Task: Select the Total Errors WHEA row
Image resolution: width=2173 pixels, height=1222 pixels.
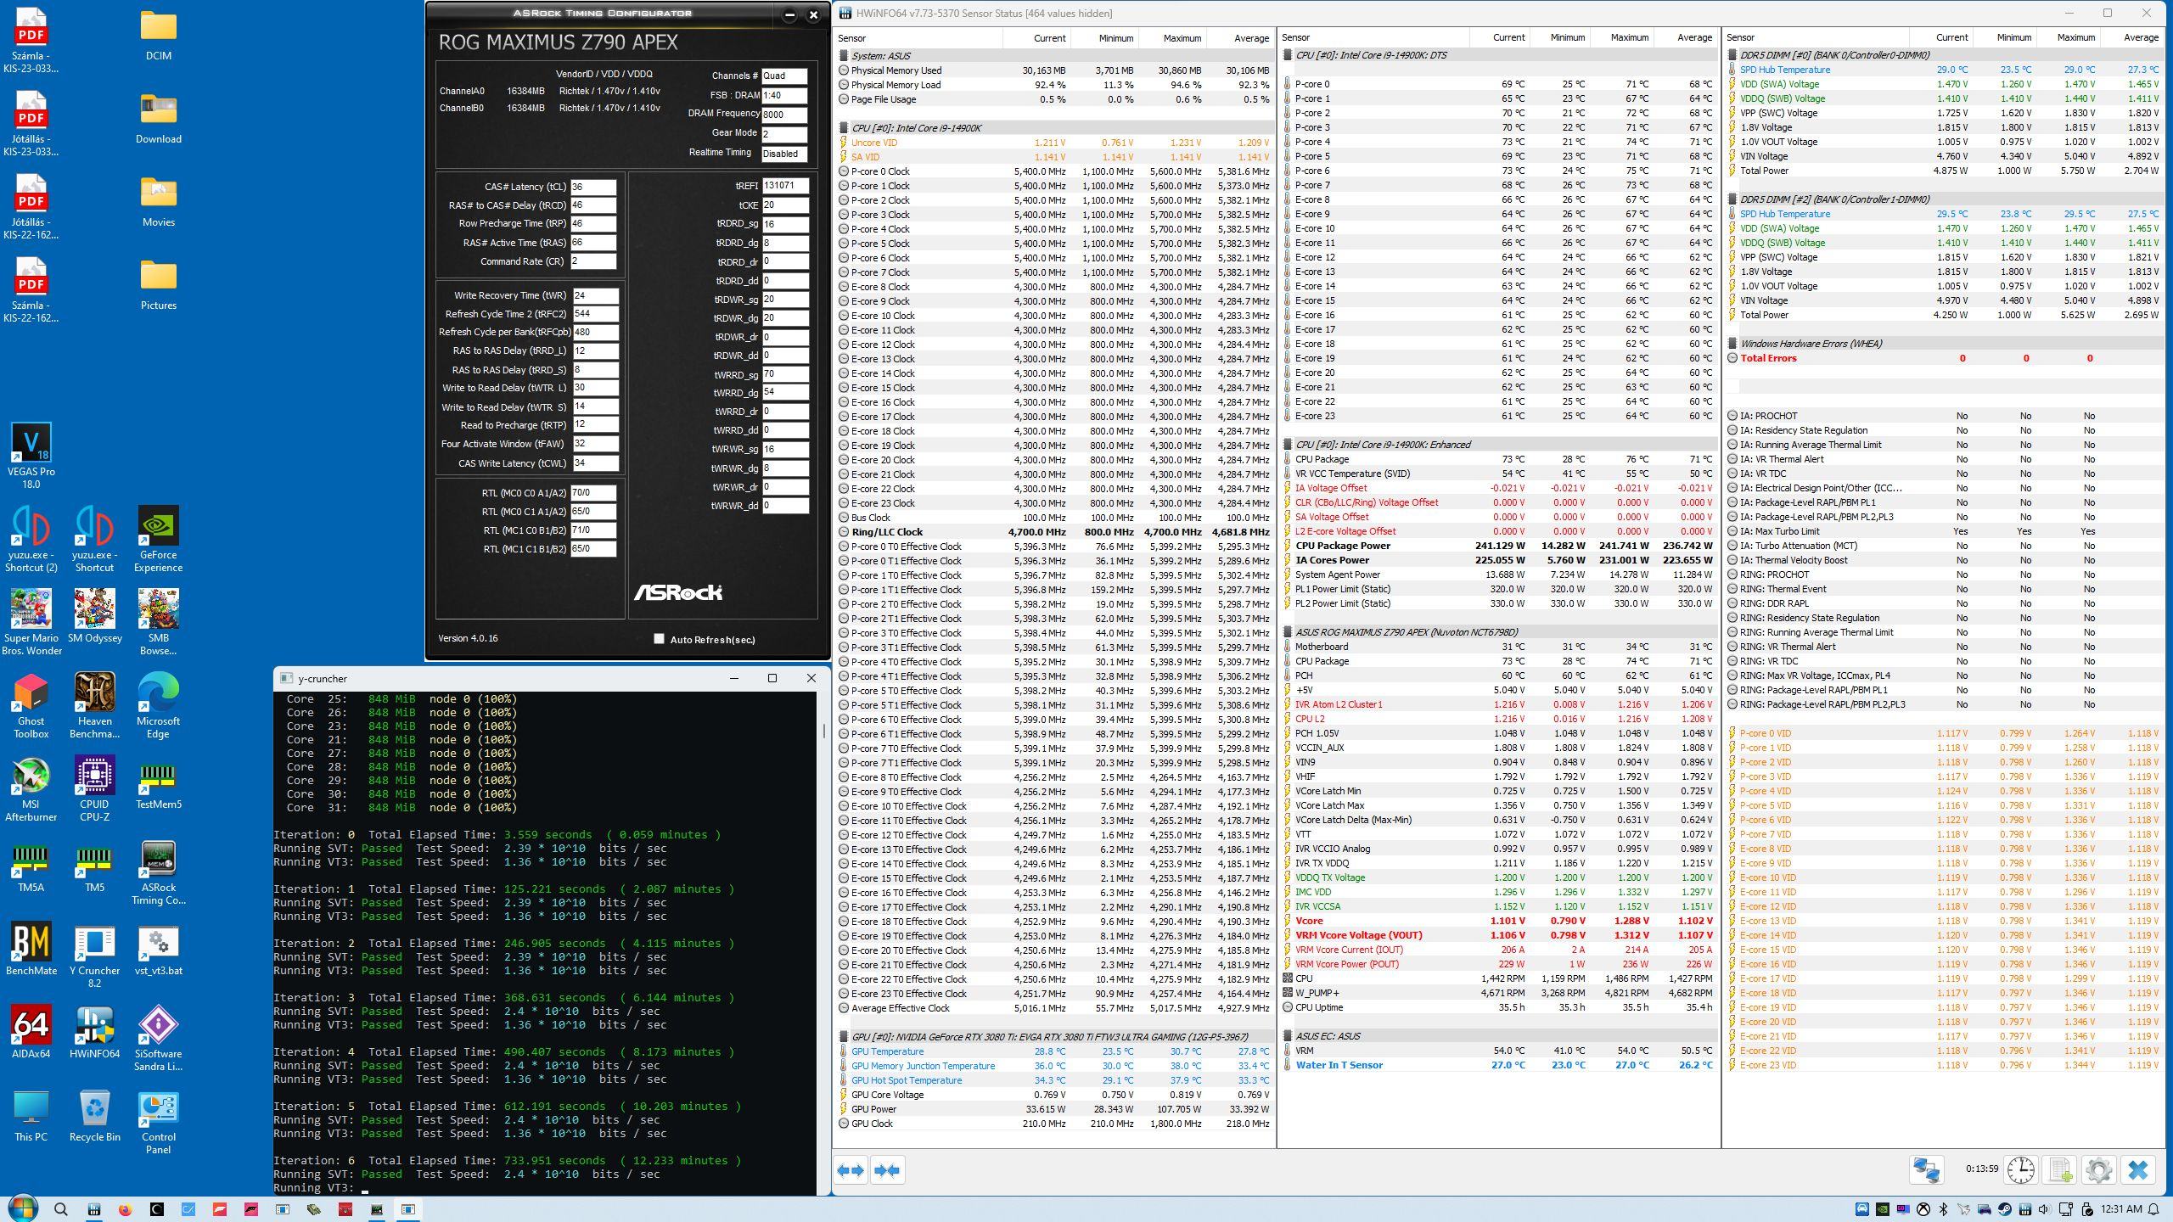Action: point(1944,358)
